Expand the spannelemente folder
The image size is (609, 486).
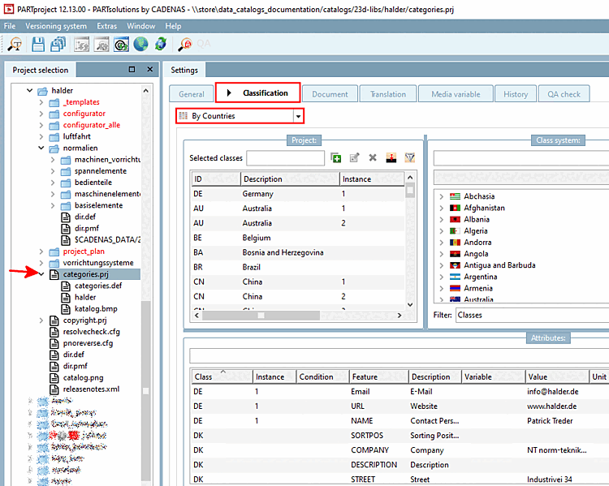53,171
